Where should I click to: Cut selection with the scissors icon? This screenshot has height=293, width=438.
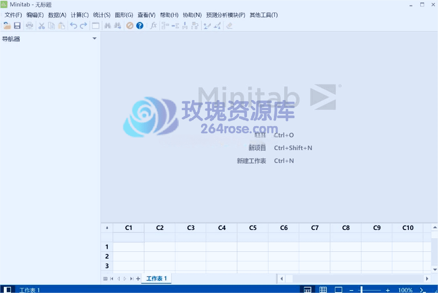click(x=42, y=26)
